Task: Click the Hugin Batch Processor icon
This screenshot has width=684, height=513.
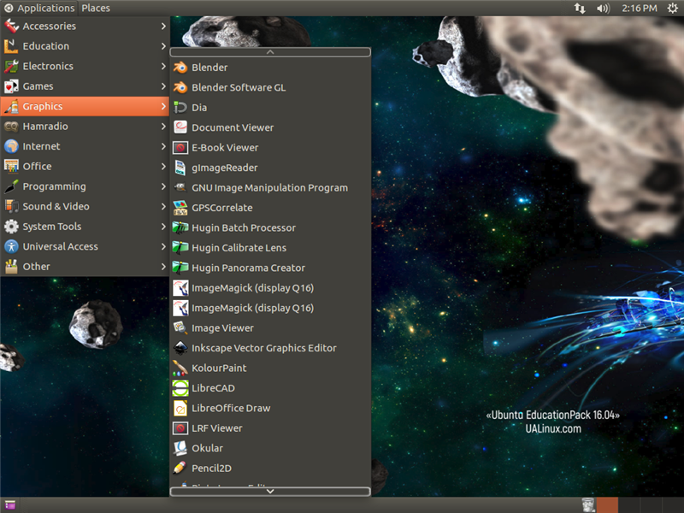Action: pyautogui.click(x=180, y=227)
